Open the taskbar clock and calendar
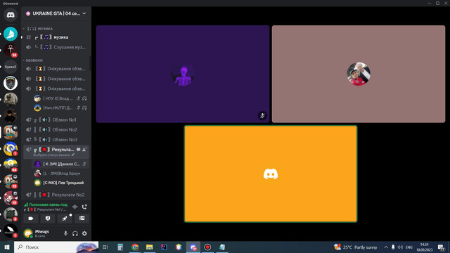Viewport: 450px width, 253px height. point(424,247)
